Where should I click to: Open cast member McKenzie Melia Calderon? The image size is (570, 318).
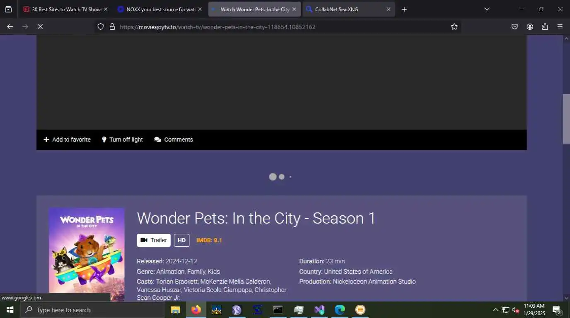point(235,282)
